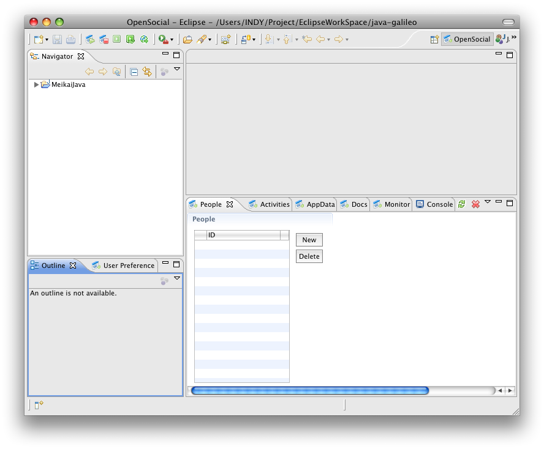Click the New button in People
This screenshot has width=544, height=449.
point(309,240)
